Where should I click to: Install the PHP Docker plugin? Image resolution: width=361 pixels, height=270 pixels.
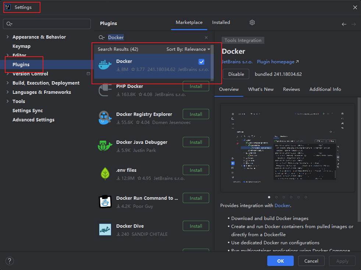196,86
